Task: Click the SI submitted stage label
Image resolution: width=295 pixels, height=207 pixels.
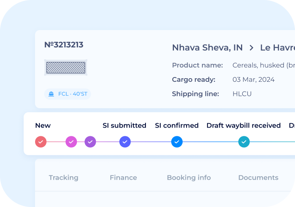Action: (125, 126)
